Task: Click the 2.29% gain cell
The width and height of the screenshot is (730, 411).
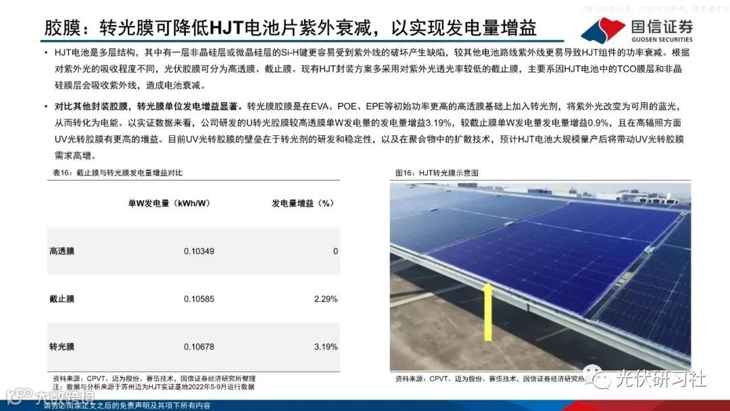Action: [326, 299]
